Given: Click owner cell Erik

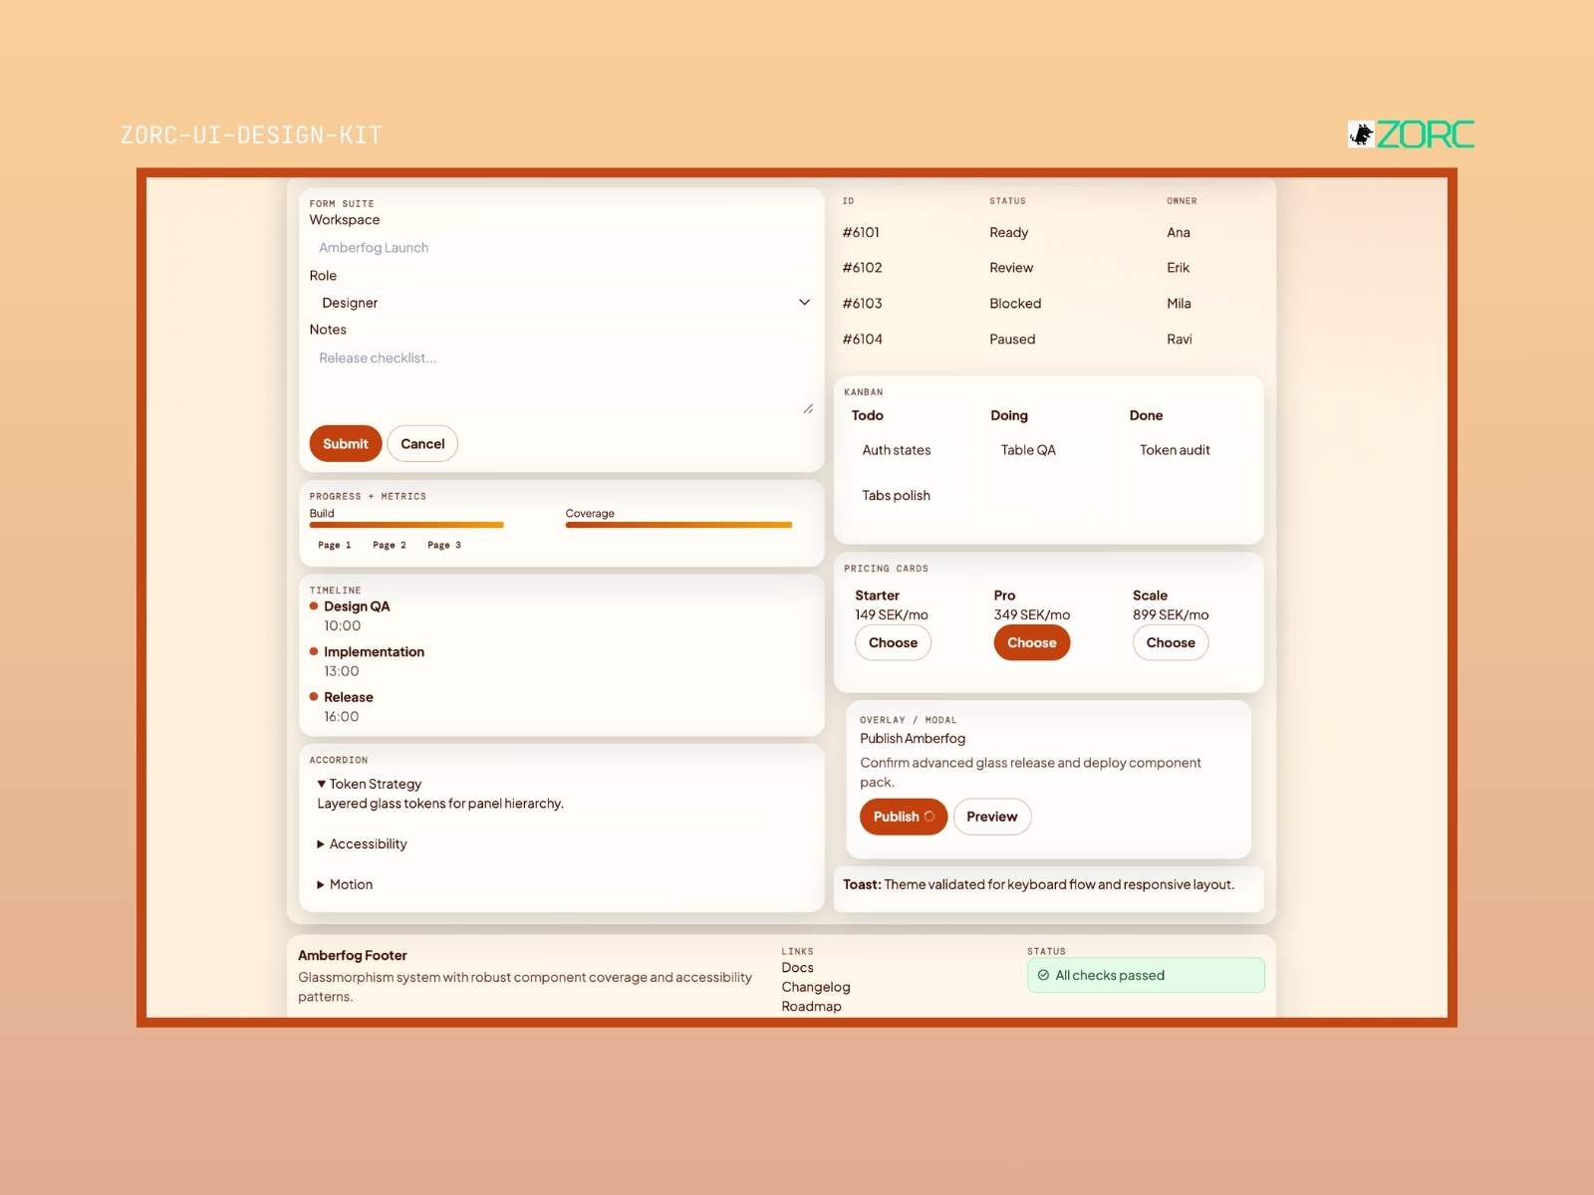Looking at the screenshot, I should point(1179,268).
